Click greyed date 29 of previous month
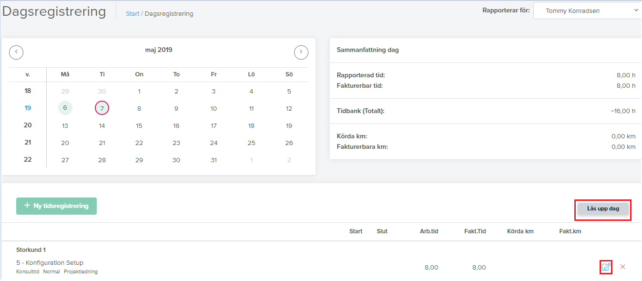Viewport: 642px width, 281px height. (x=65, y=91)
